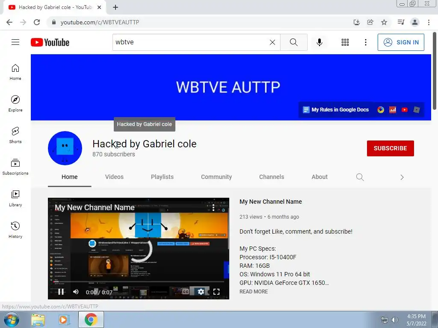Screen dimensions: 438x328
Task: Open Shorts in sidebar
Action: pyautogui.click(x=15, y=135)
